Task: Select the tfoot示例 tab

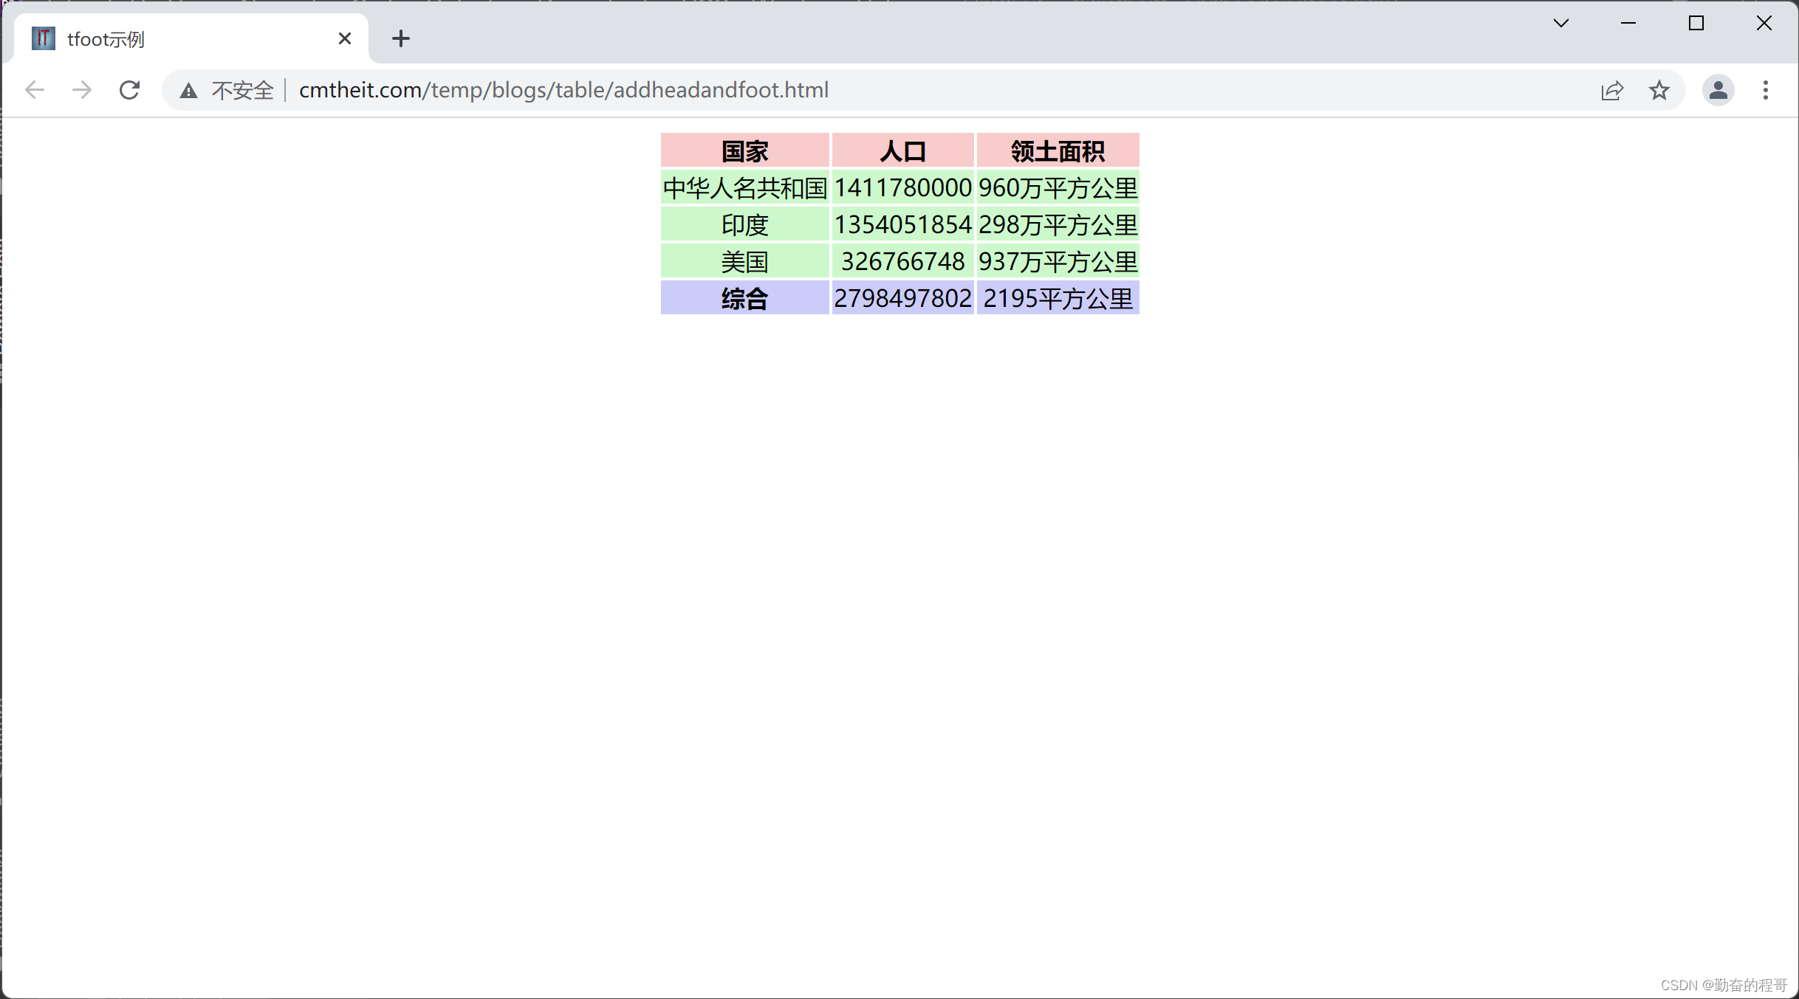Action: [191, 38]
